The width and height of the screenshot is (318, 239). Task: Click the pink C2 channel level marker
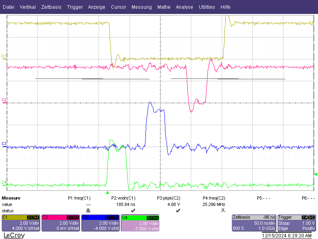[4, 101]
